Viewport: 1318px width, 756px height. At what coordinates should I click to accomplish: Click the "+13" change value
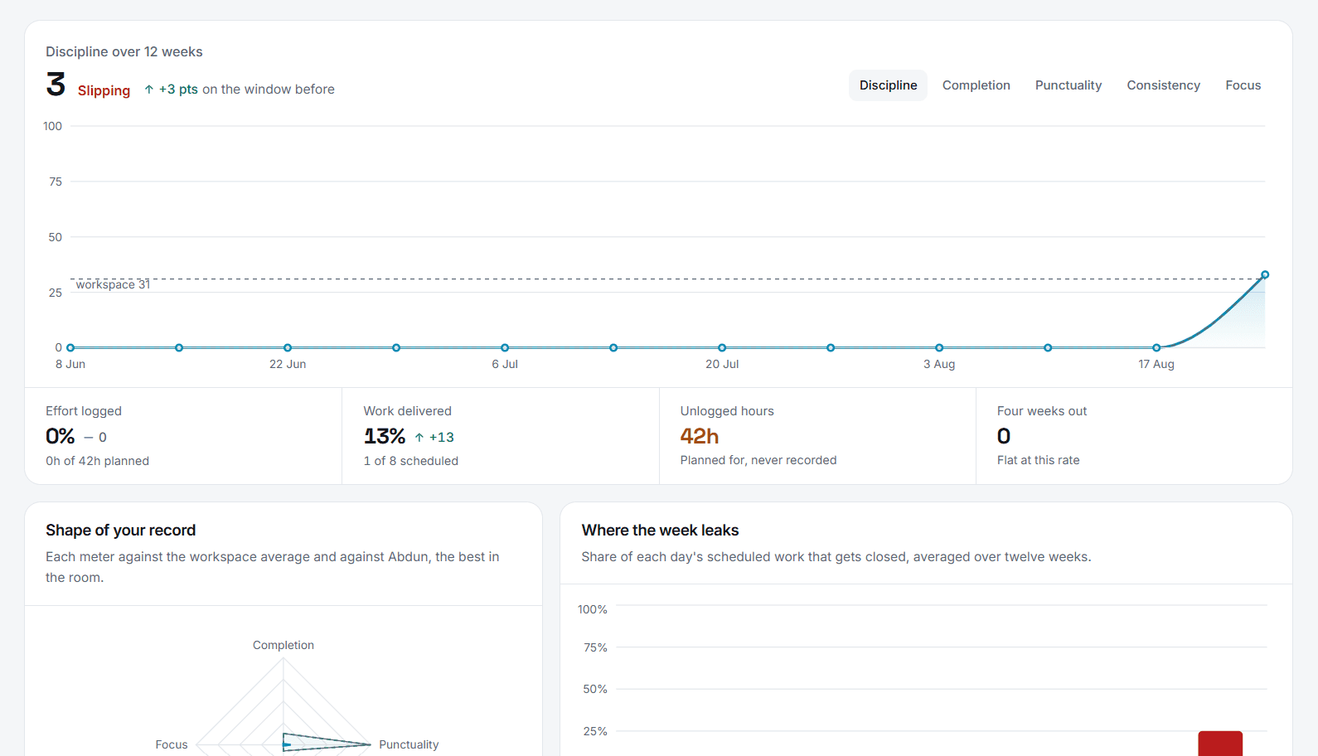pyautogui.click(x=442, y=438)
